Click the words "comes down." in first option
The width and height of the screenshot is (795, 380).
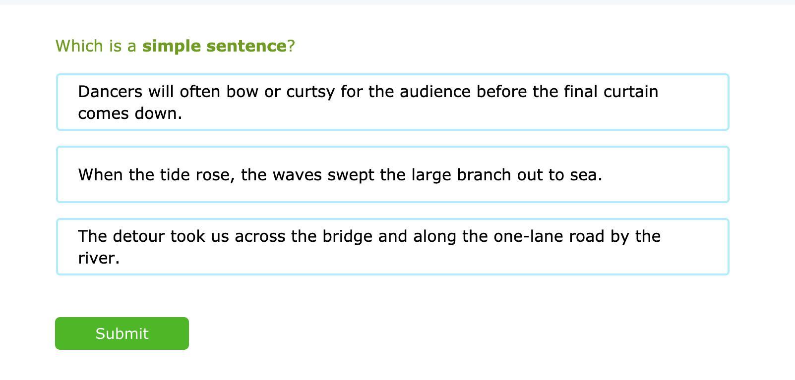point(130,113)
